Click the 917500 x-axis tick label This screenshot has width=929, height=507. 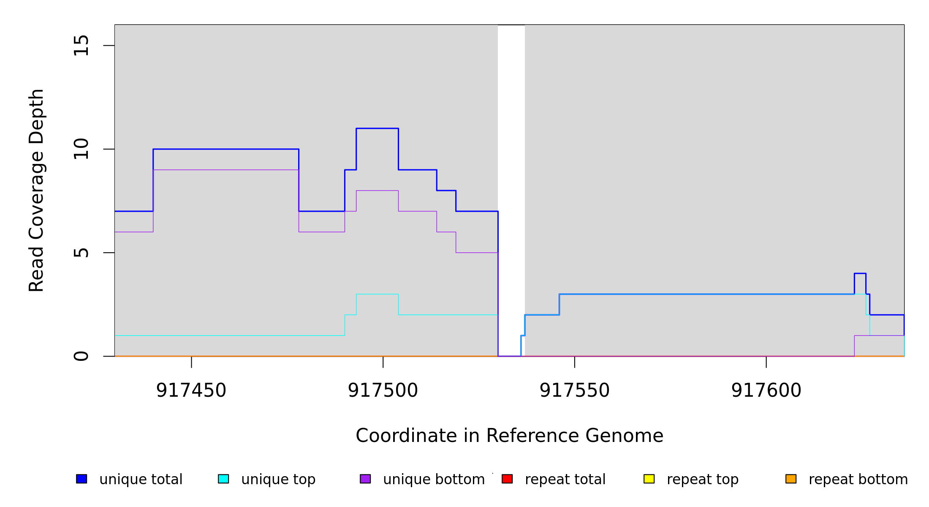pos(383,390)
